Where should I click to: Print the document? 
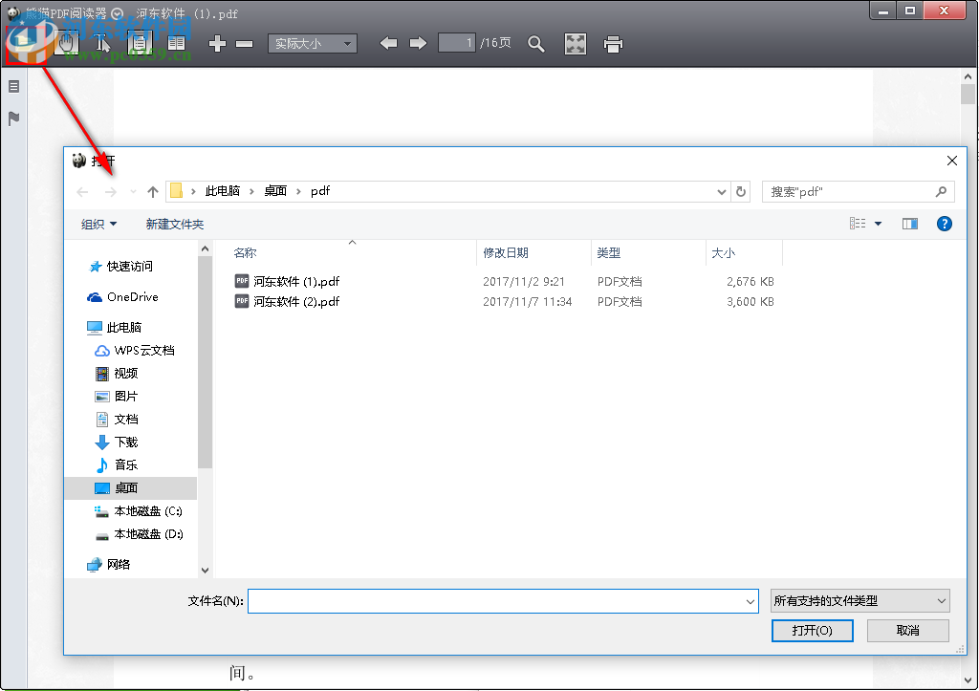pos(613,44)
